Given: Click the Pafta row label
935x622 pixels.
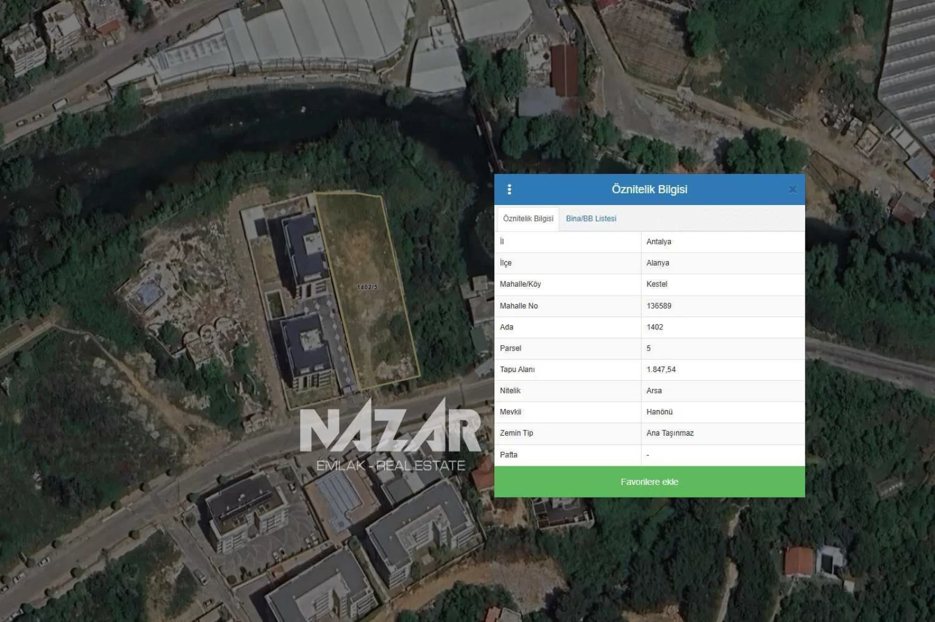Looking at the screenshot, I should 508,454.
